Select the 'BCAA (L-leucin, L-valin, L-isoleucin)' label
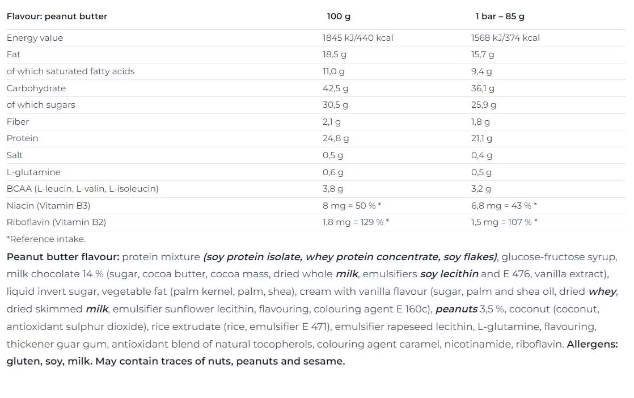 (82, 189)
